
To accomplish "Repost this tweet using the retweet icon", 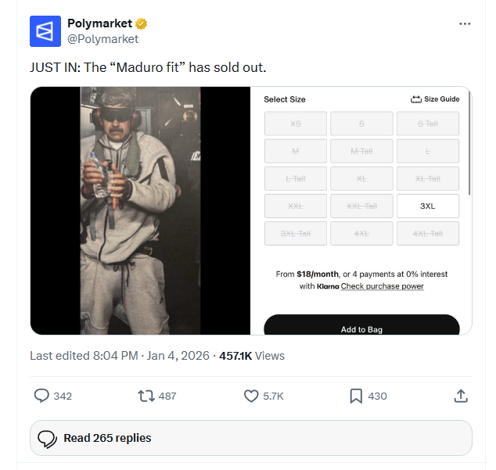I will 146,396.
